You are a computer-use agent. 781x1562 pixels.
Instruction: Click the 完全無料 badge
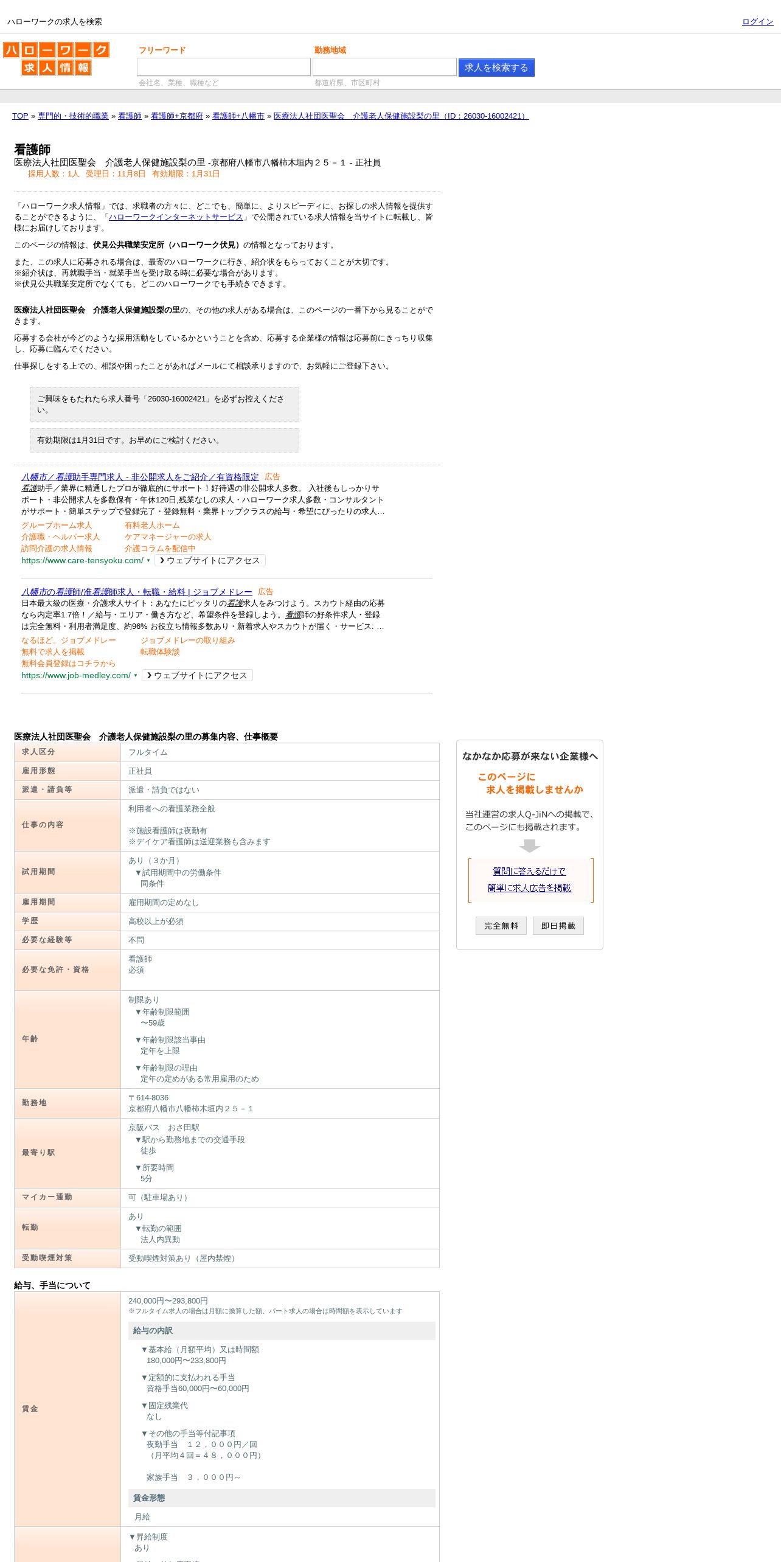click(501, 926)
